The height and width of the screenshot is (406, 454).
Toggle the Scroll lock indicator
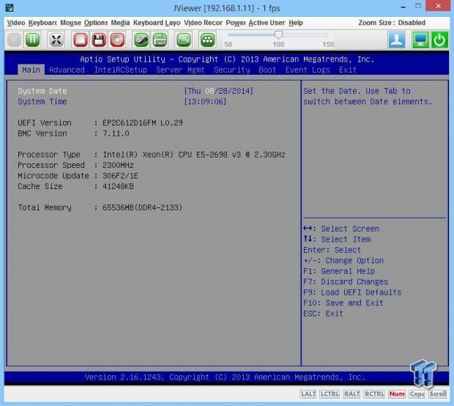pyautogui.click(x=438, y=394)
